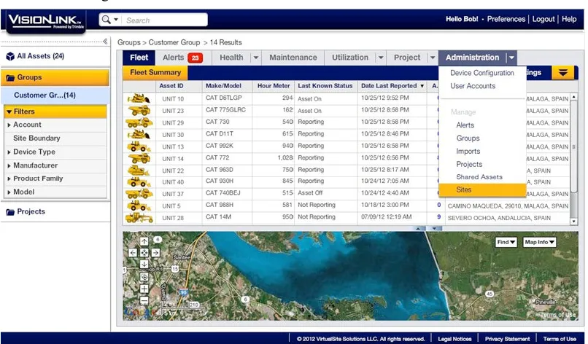Image resolution: width=588 pixels, height=344 pixels.
Task: Click the All Assets cube icon
Action: point(10,56)
